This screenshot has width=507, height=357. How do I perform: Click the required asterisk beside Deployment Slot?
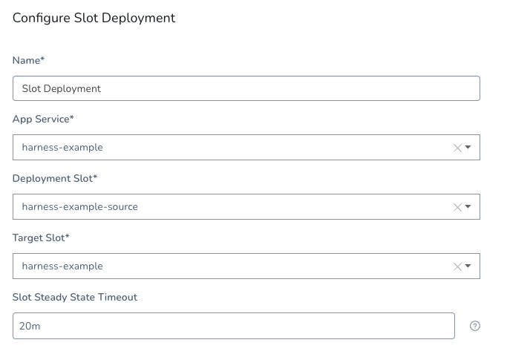(x=95, y=177)
